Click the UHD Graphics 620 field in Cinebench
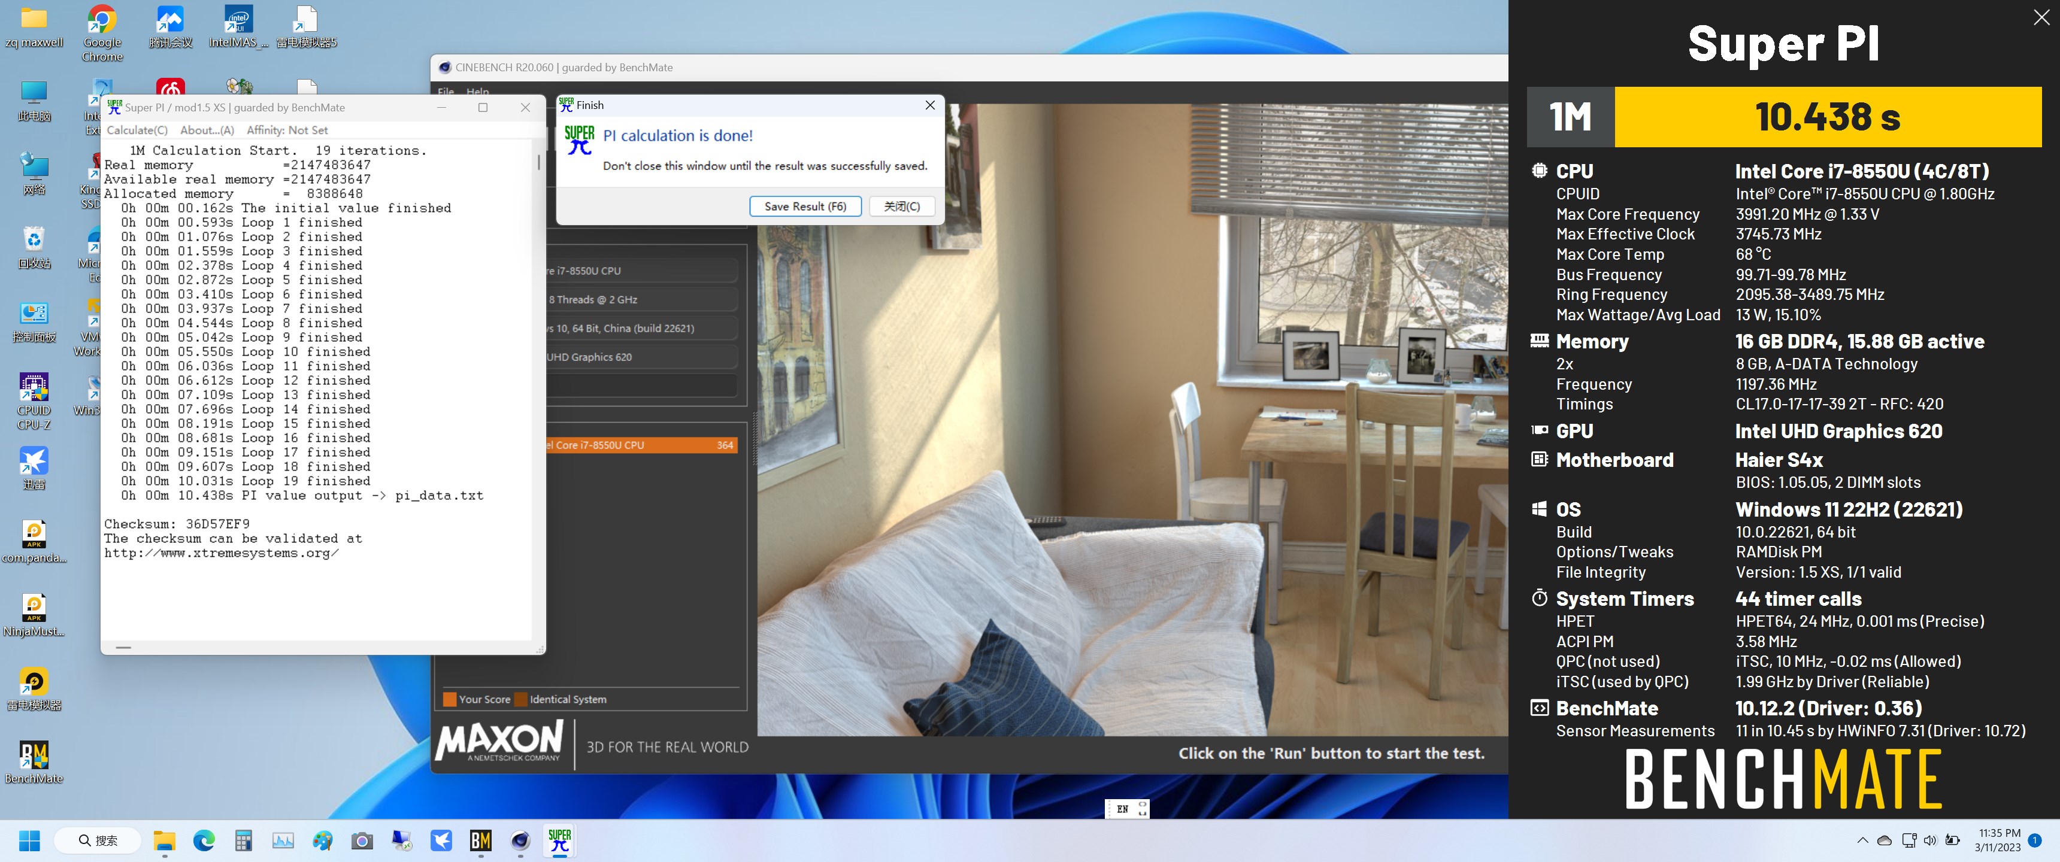The height and width of the screenshot is (862, 2060). pos(641,357)
